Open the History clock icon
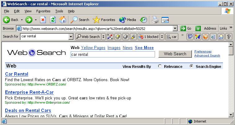Viewport: 235px width, 125px height. click(x=144, y=20)
